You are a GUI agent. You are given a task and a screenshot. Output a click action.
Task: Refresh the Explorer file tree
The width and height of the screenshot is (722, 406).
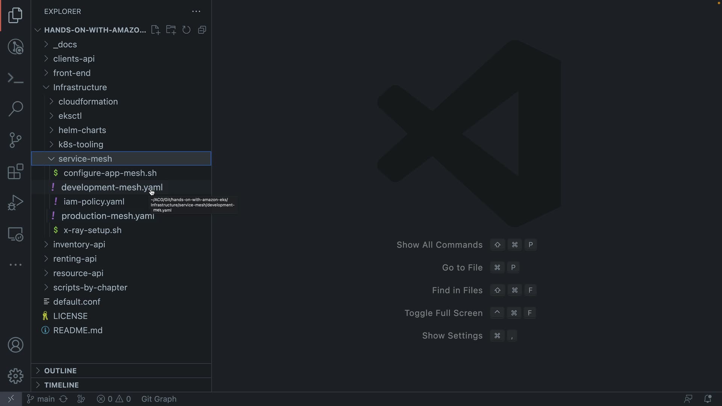pyautogui.click(x=187, y=30)
